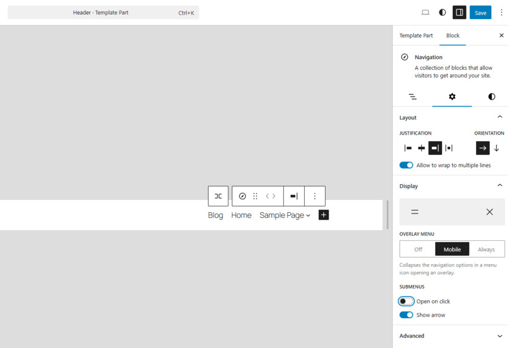This screenshot has height=348, width=508.
Task: Enable Open on click for submenus
Action: point(406,302)
